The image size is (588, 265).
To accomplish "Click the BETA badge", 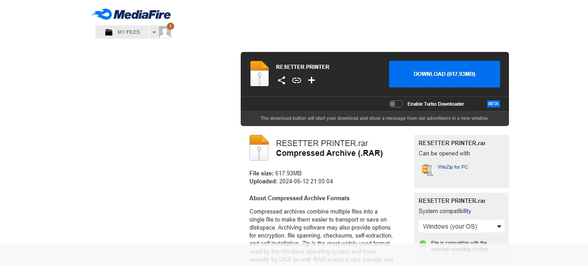I will coord(493,104).
